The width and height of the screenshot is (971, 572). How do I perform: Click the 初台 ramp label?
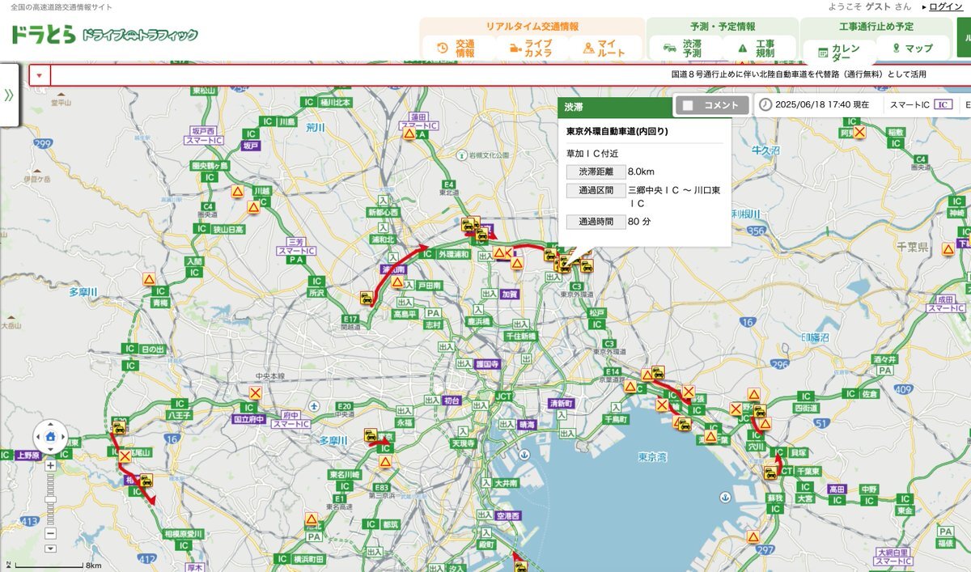tap(452, 400)
